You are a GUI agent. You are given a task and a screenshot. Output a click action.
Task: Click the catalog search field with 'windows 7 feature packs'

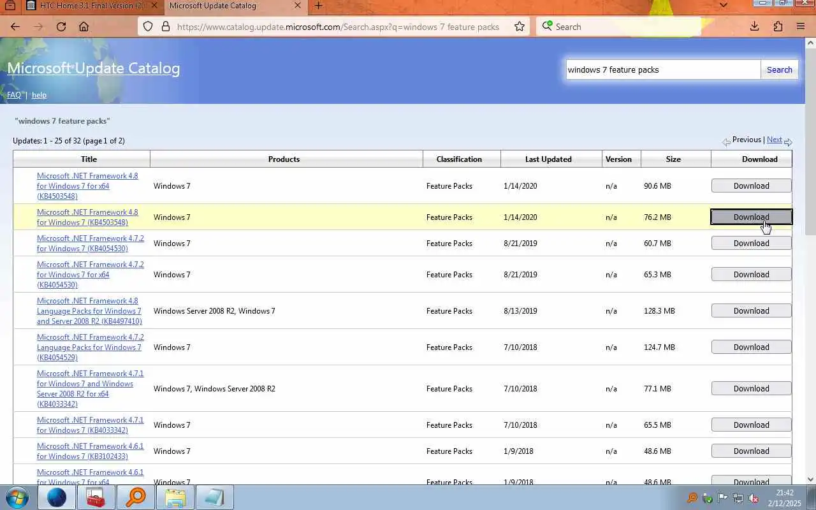(x=663, y=69)
